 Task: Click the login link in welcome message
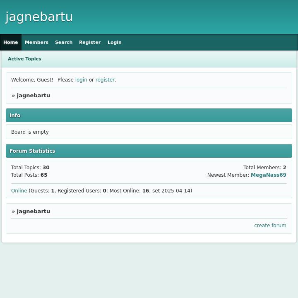81,80
